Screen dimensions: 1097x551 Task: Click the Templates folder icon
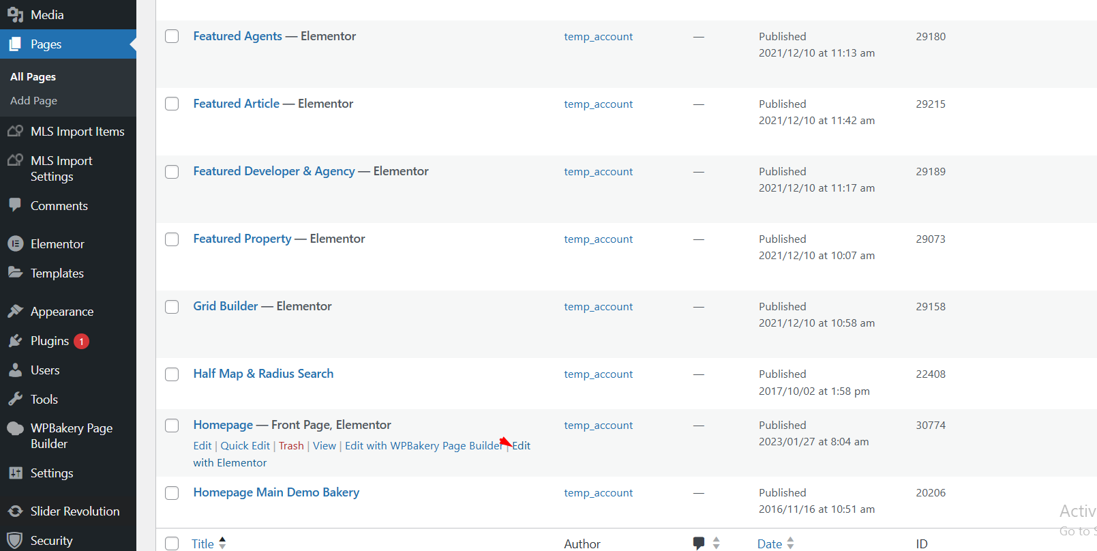tap(15, 273)
